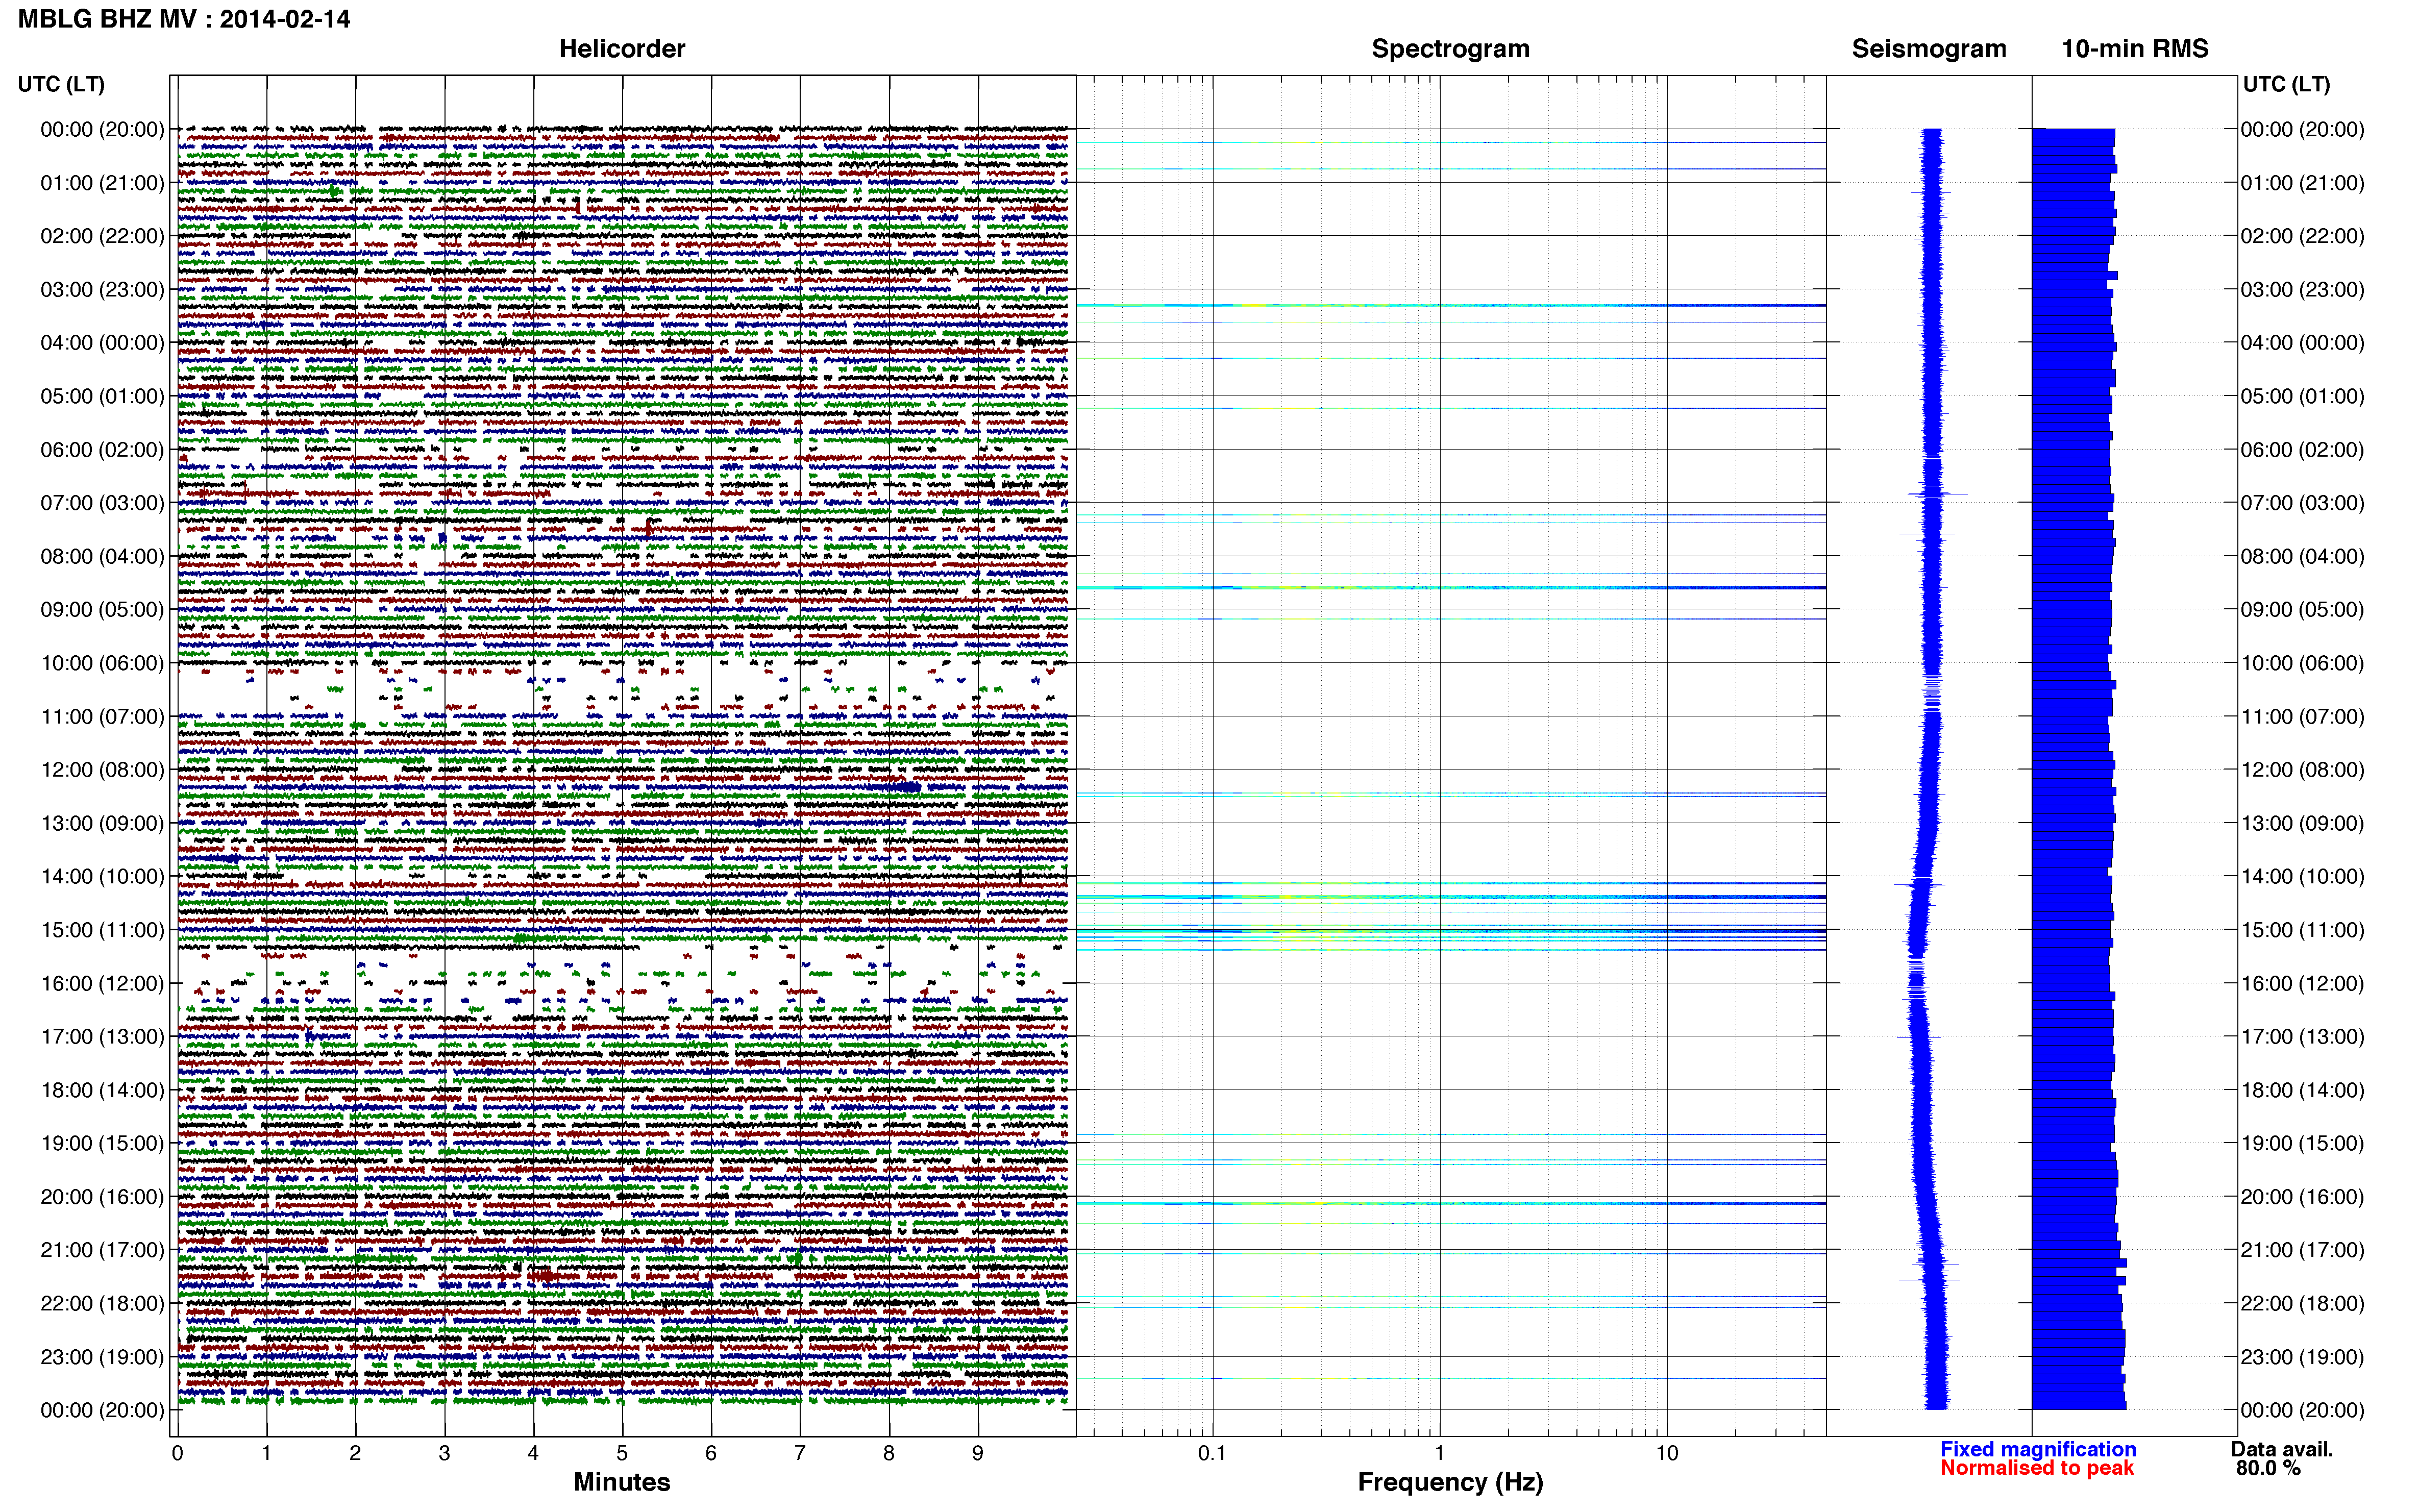Select the 08:00 (04:00) label left of Helicorder

[x=102, y=556]
